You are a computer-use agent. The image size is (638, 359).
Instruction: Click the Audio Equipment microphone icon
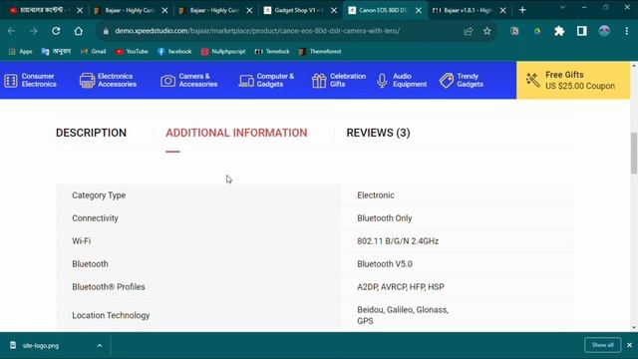(x=382, y=81)
